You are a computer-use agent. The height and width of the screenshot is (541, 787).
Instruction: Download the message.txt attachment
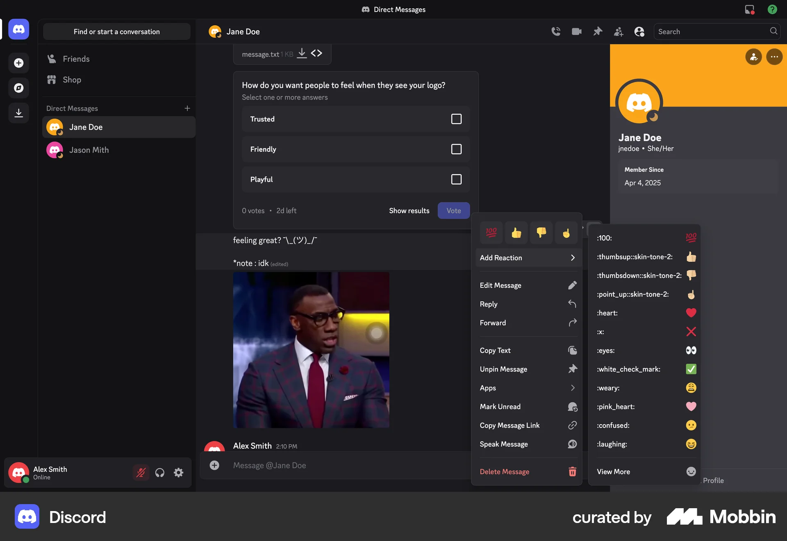(x=302, y=53)
